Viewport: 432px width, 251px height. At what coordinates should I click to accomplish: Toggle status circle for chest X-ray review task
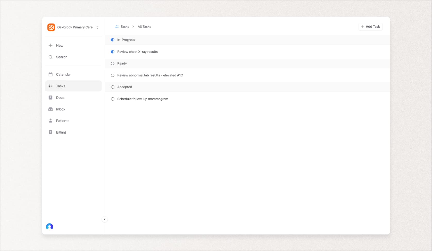pos(113,51)
